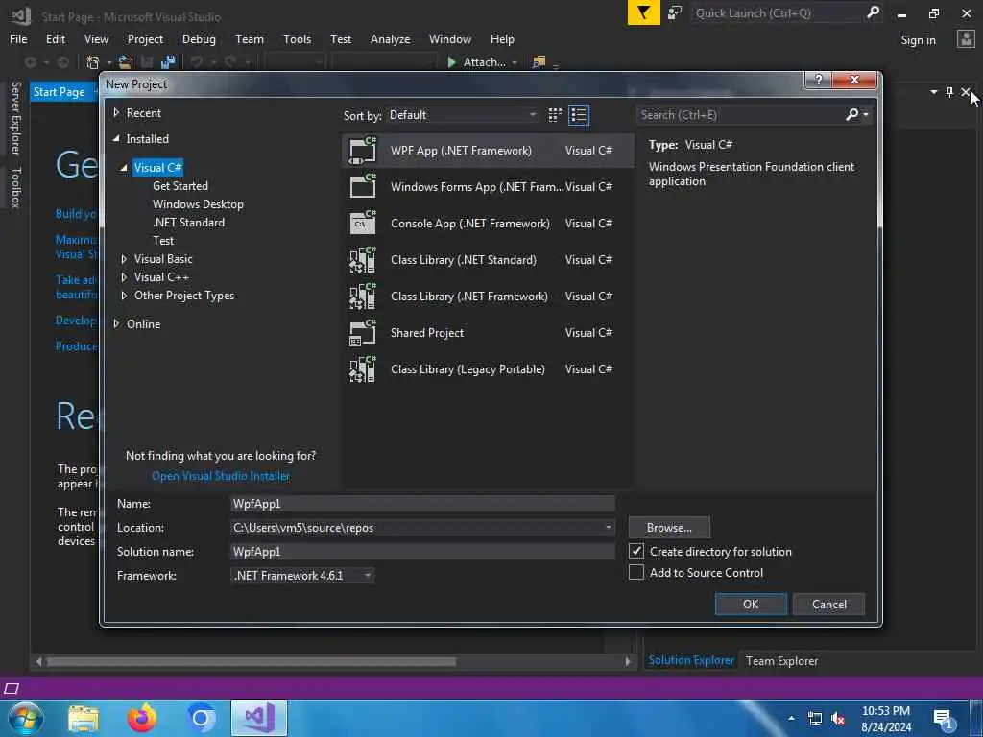The image size is (983, 737).
Task: Switch to medium icons list view
Action: pos(579,115)
